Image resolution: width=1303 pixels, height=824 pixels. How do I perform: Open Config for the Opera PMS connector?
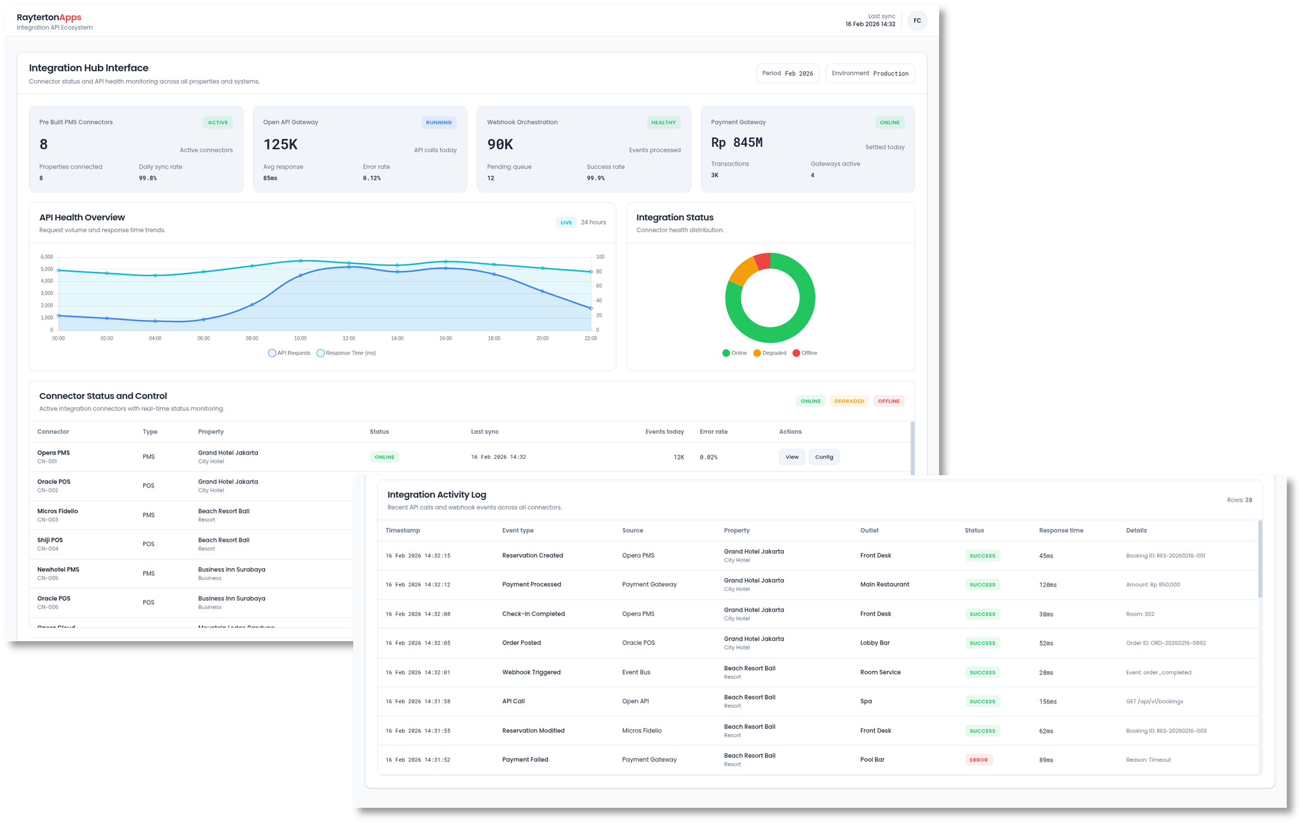(x=824, y=457)
